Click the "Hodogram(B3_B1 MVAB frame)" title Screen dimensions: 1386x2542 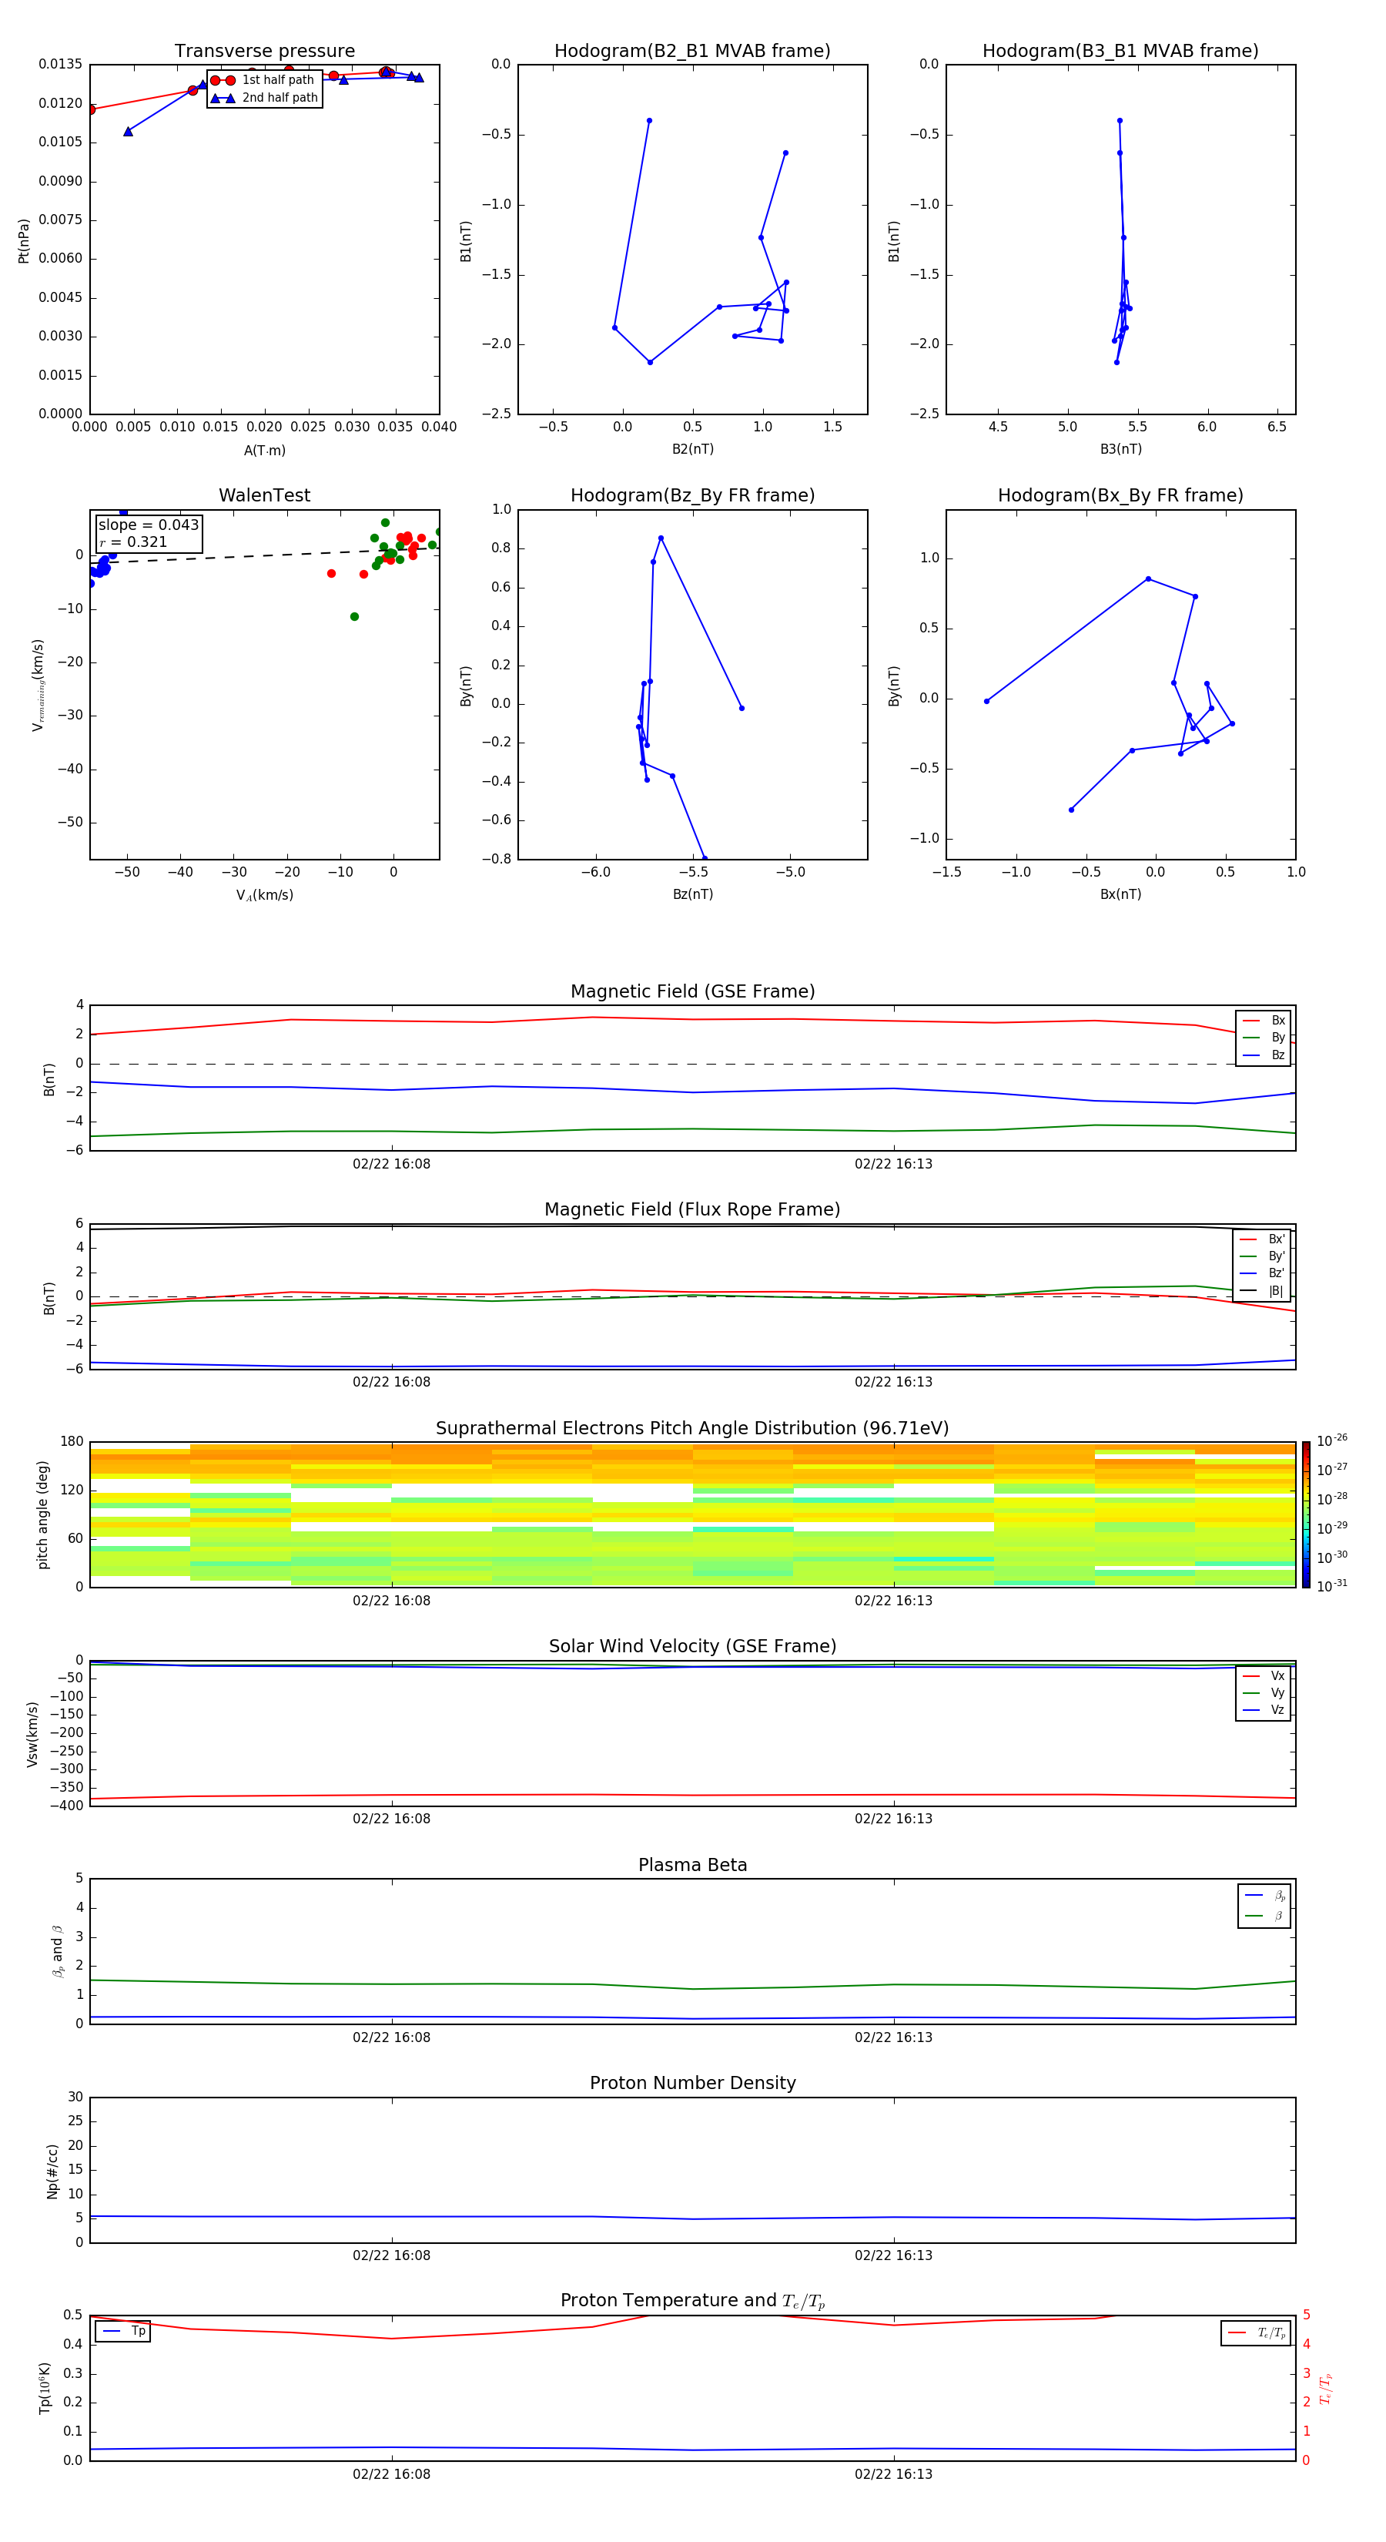click(1120, 50)
